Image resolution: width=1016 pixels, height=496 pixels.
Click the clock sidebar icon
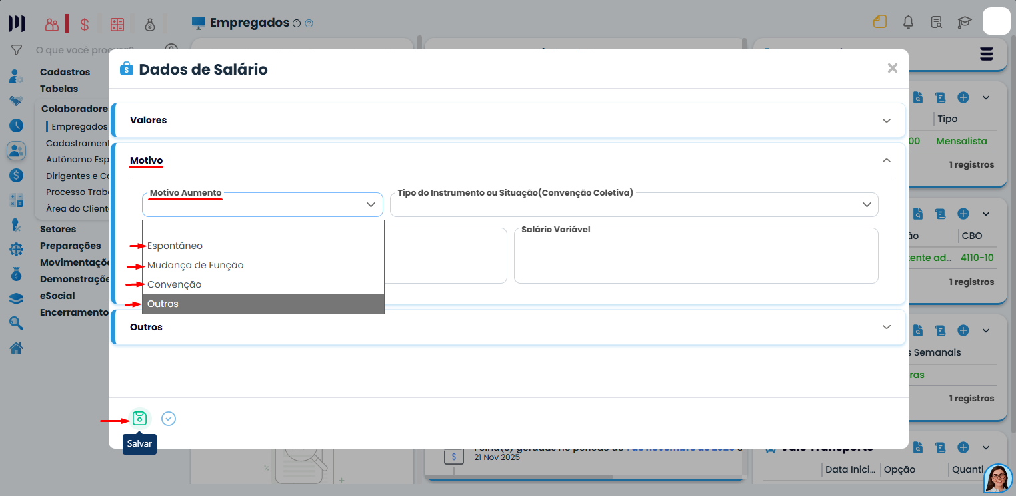(x=17, y=125)
